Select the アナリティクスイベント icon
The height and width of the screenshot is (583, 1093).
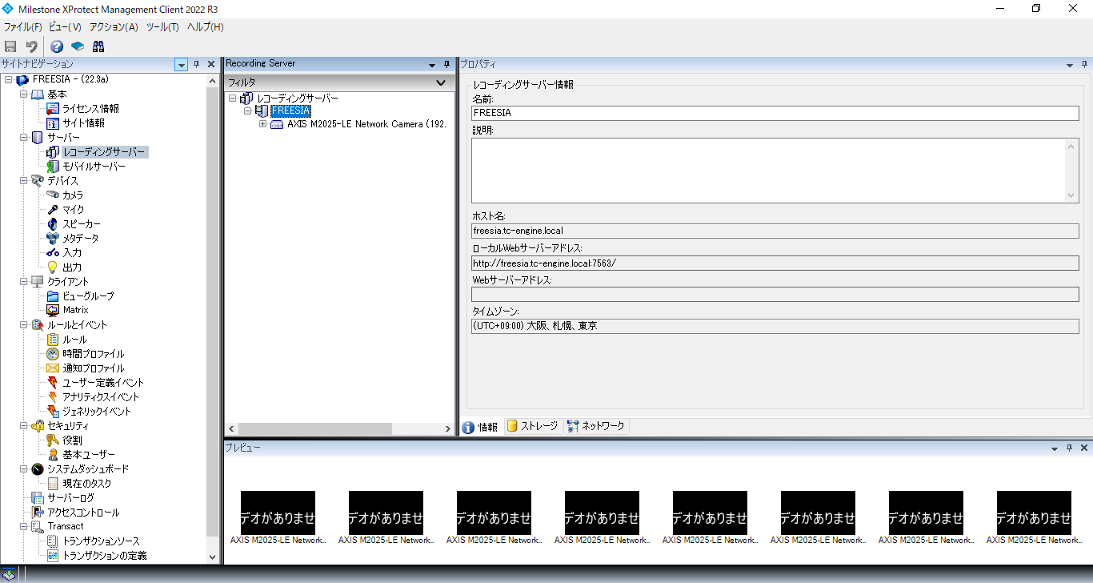[x=53, y=397]
